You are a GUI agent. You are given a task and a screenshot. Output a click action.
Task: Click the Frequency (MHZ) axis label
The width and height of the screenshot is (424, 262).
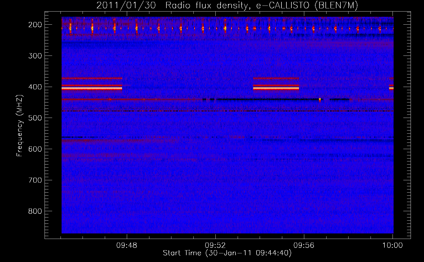(20, 125)
